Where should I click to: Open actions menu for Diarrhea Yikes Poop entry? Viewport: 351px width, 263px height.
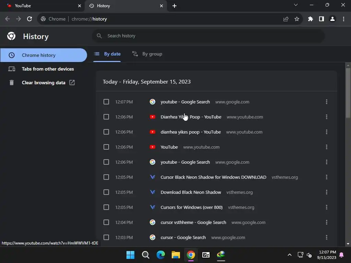[x=327, y=117]
